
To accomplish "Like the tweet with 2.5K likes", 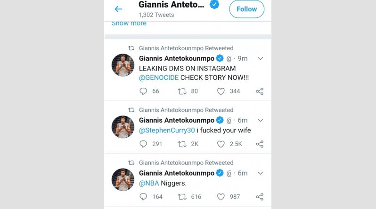I will tap(221, 144).
